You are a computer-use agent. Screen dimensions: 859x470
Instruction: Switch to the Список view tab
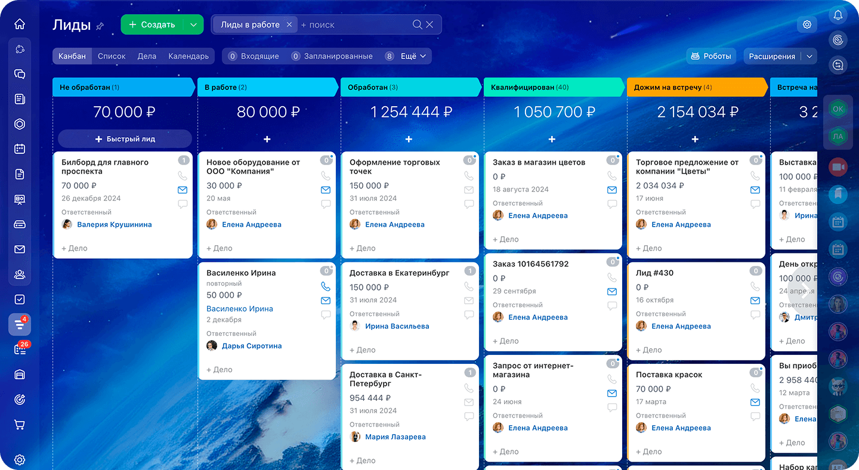coord(112,56)
